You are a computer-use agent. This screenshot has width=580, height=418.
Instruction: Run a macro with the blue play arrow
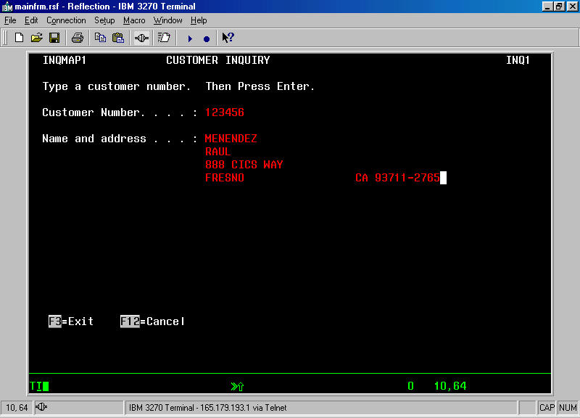pos(190,38)
